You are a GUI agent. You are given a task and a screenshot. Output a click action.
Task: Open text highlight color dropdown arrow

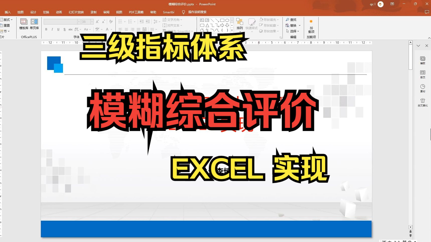(x=102, y=29)
